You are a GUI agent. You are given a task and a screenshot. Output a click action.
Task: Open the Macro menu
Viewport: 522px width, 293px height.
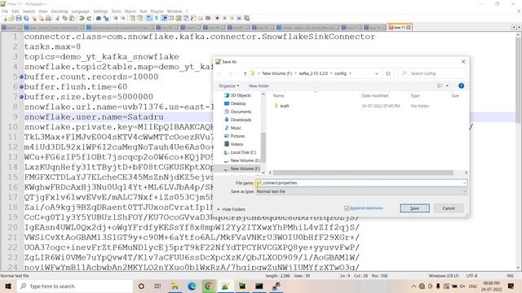coord(130,11)
